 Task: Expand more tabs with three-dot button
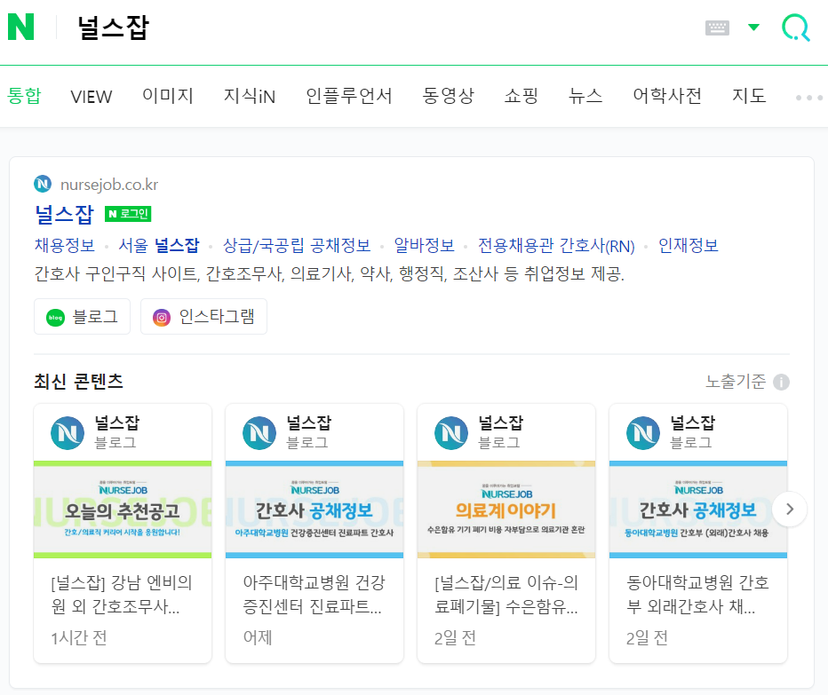[x=809, y=98]
